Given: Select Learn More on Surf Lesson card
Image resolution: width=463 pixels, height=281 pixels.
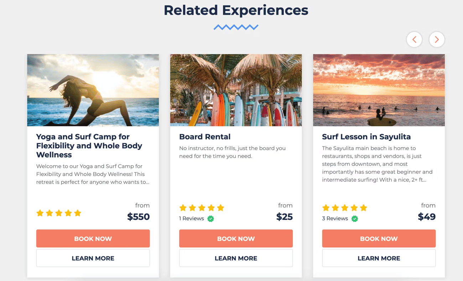Looking at the screenshot, I should click(x=379, y=258).
